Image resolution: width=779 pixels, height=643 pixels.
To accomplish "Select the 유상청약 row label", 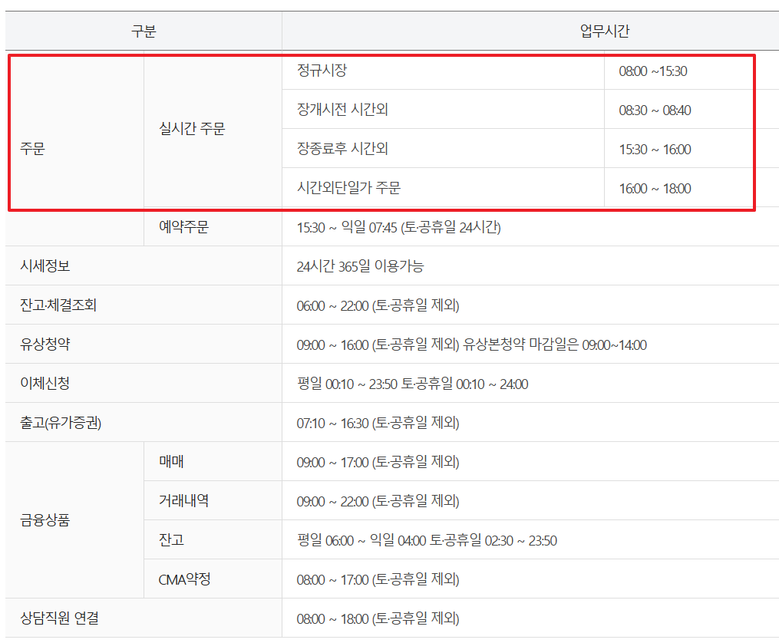I will pyautogui.click(x=42, y=343).
